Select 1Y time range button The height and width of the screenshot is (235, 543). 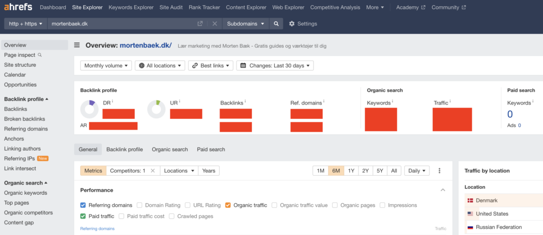351,170
